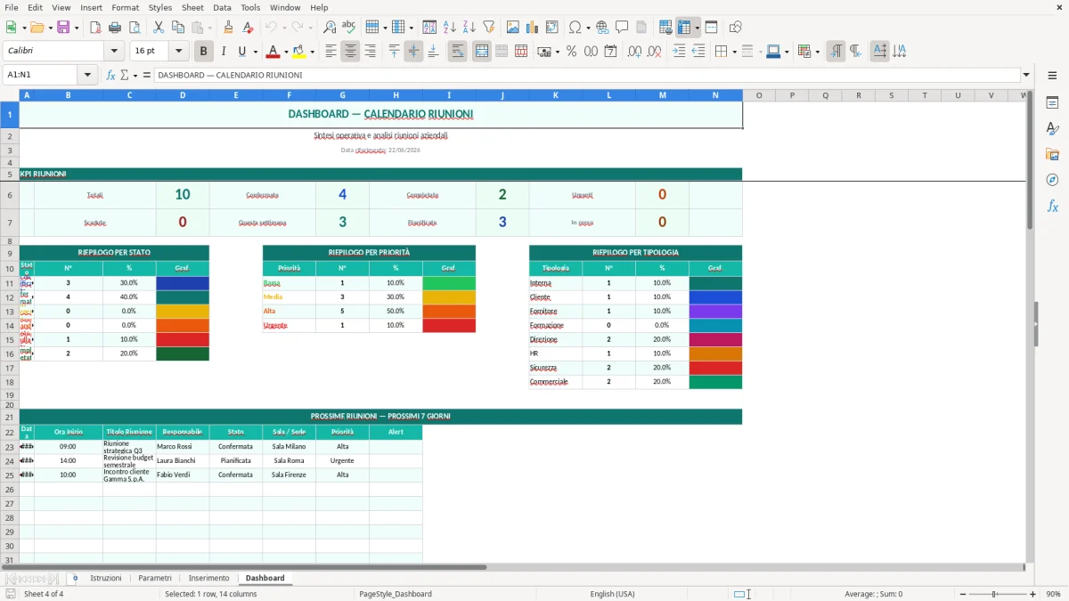Click the Clear Direct Formatting icon
Screen dimensions: 1069x601
coord(249,28)
